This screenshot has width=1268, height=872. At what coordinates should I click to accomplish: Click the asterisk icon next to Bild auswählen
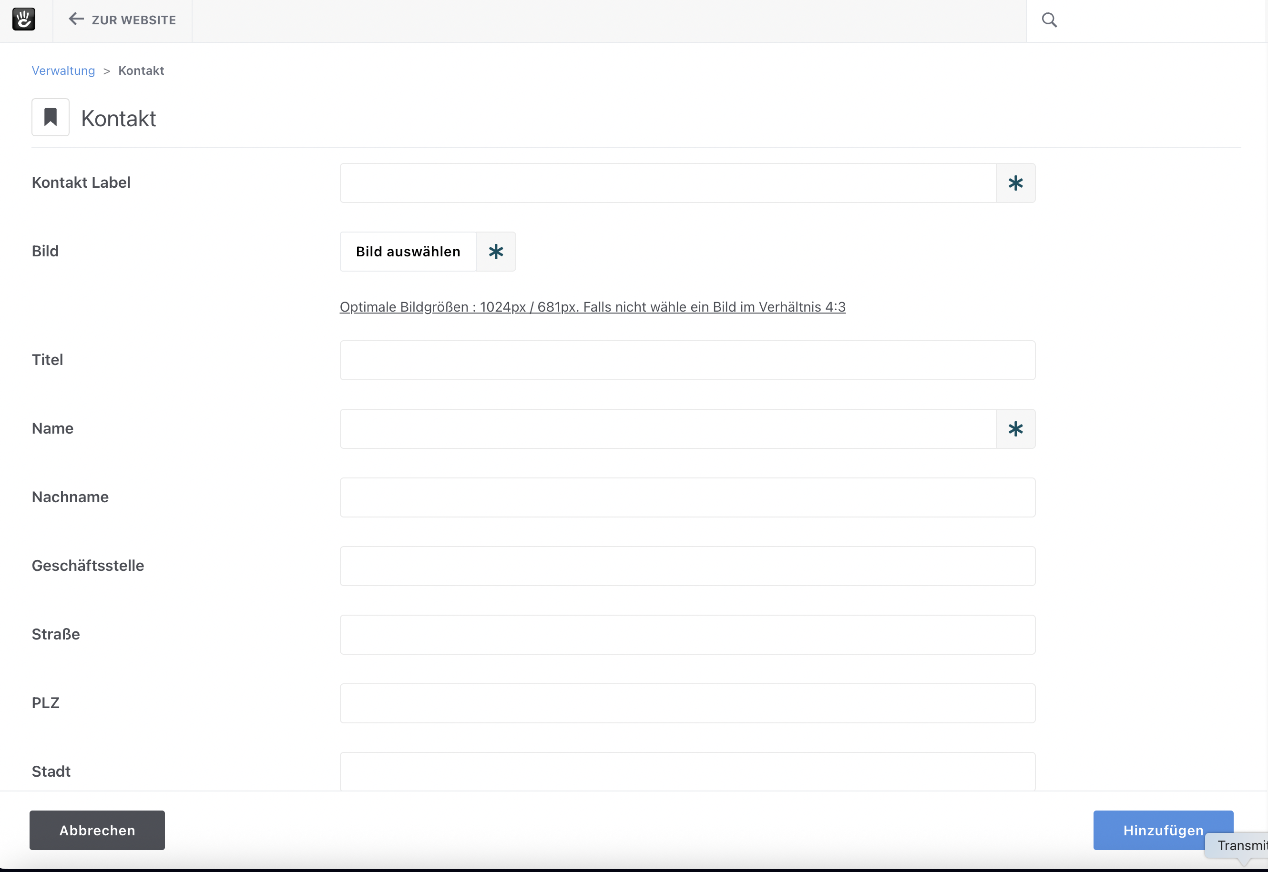[x=496, y=252]
